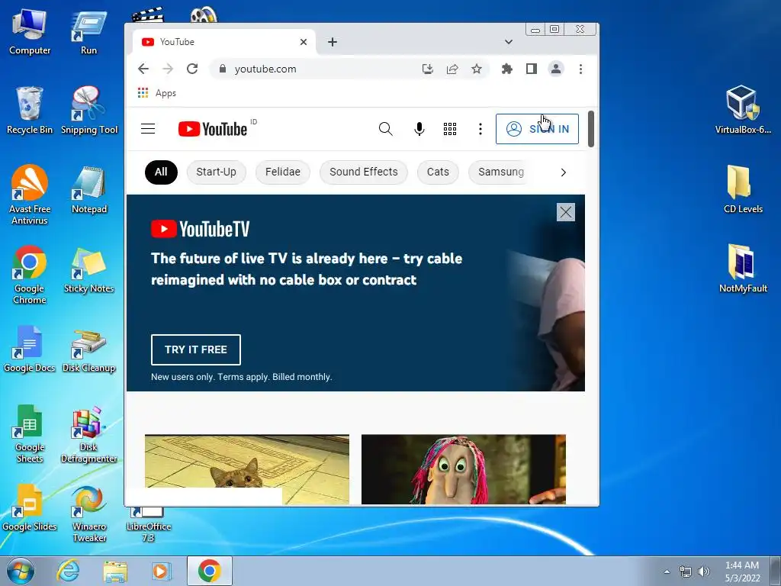Select the Recycle Bin icon
Image resolution: width=781 pixels, height=586 pixels.
pos(30,110)
